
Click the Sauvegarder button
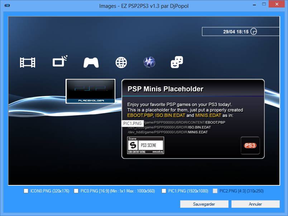point(204,204)
